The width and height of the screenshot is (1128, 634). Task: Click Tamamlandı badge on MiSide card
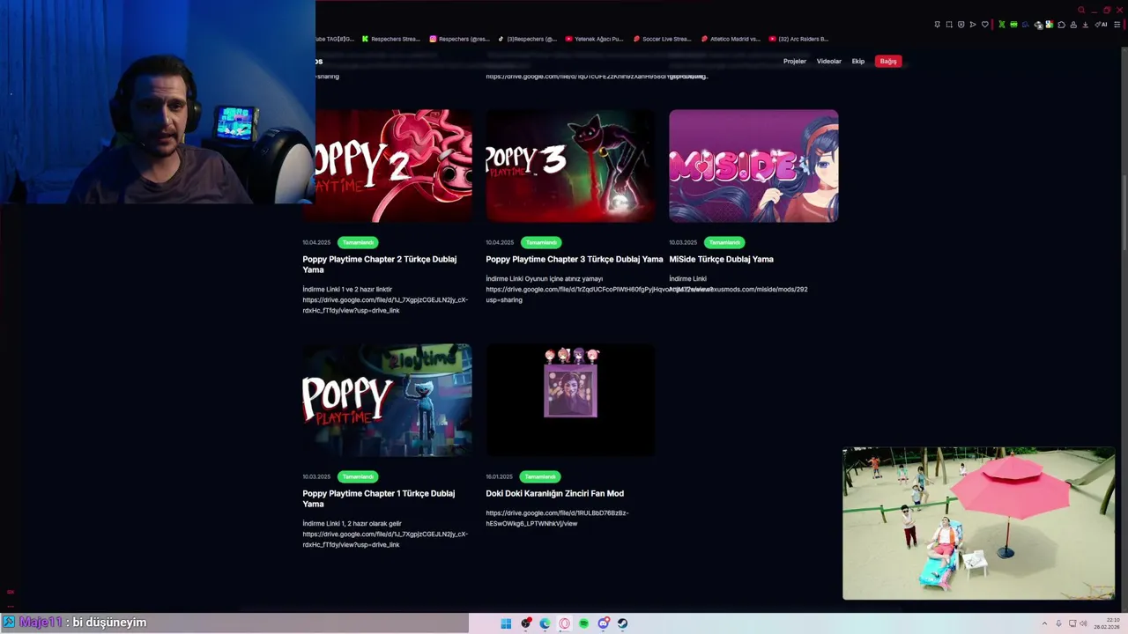[x=724, y=242]
